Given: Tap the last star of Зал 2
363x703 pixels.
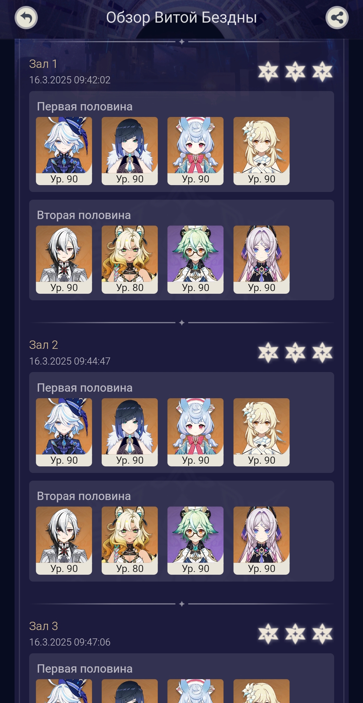Looking at the screenshot, I should click(322, 353).
